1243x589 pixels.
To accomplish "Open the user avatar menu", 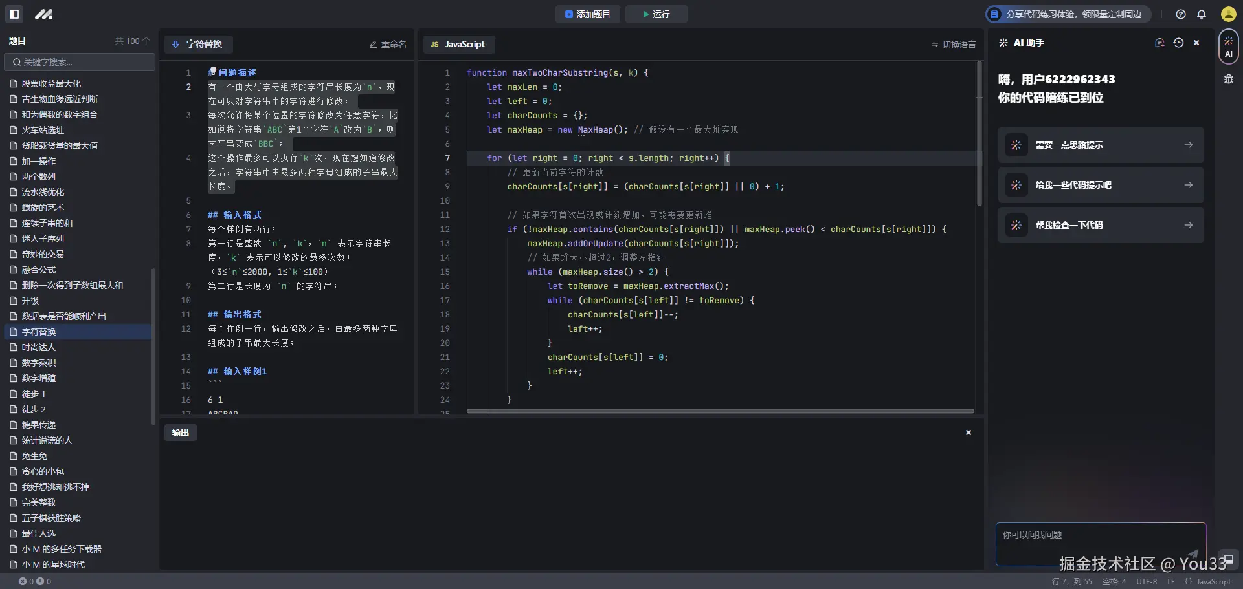I will (1227, 14).
